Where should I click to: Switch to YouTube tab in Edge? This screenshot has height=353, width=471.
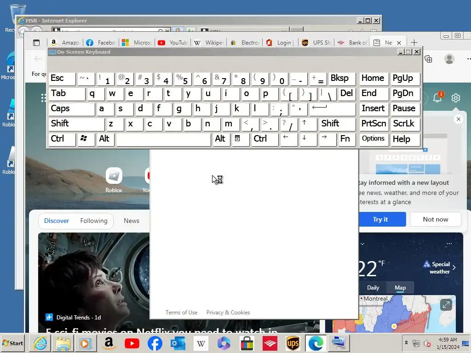pyautogui.click(x=173, y=43)
